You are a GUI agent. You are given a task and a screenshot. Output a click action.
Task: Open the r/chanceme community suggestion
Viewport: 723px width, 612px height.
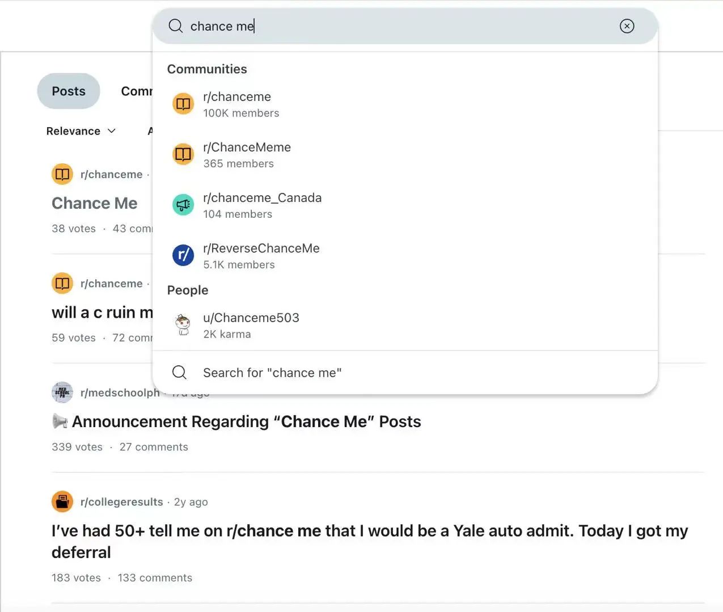(405, 104)
